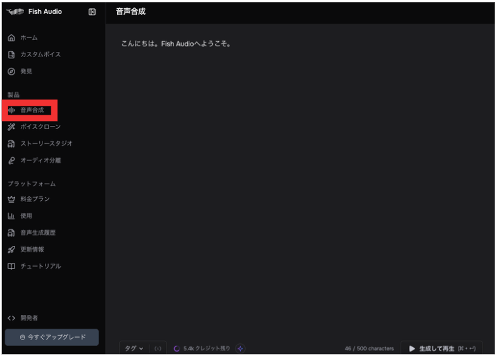The width and height of the screenshot is (497, 356).
Task: Open ホーム from the sidebar
Action: [x=28, y=38]
